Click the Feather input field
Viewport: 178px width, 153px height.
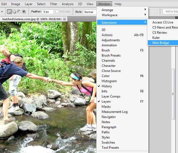[48, 12]
